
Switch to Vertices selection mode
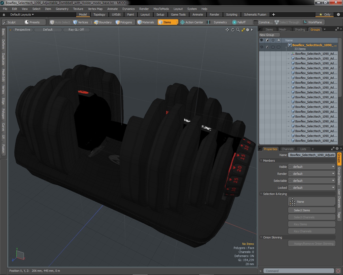point(82,22)
